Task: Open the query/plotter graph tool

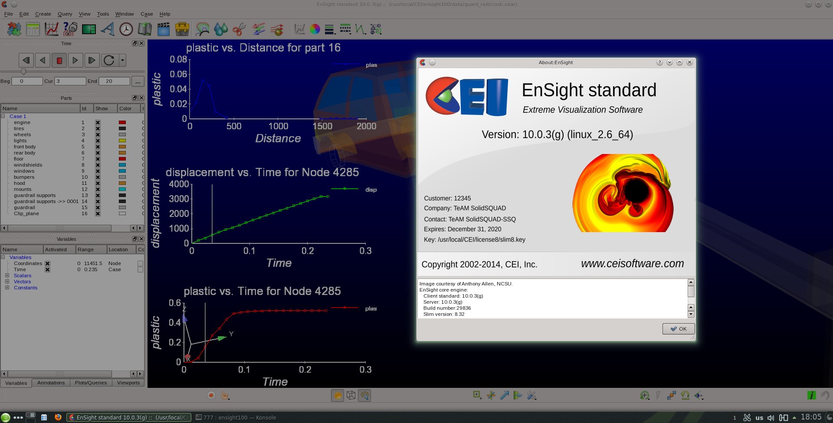Action: 52,30
